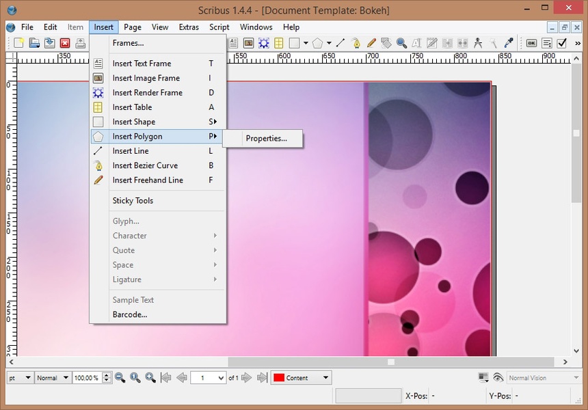Click Barcode... menu entry
588x410 pixels.
[x=130, y=314]
